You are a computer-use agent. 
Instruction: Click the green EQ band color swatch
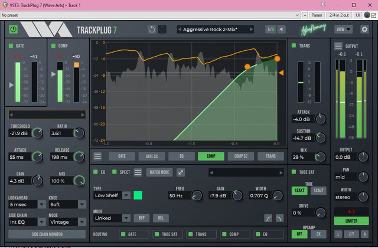point(138,195)
